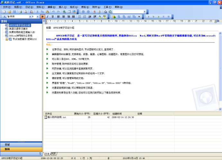Open a file via the folder icon
Image resolution: width=222 pixels, height=160 pixels.
(9, 12)
